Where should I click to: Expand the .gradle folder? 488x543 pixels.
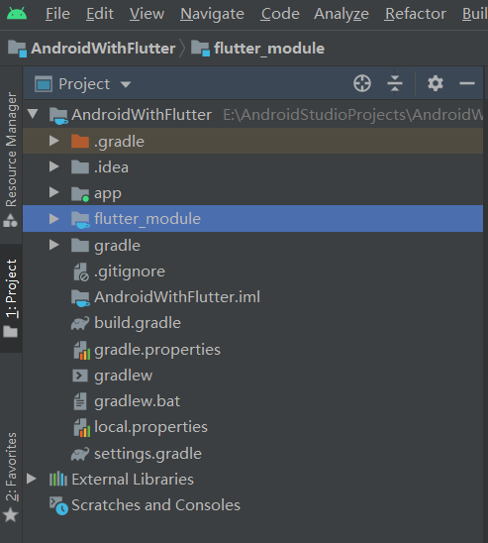point(54,141)
